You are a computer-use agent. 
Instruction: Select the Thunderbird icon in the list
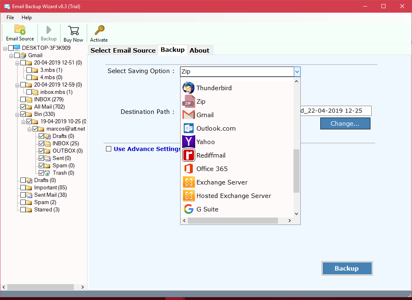click(x=188, y=88)
